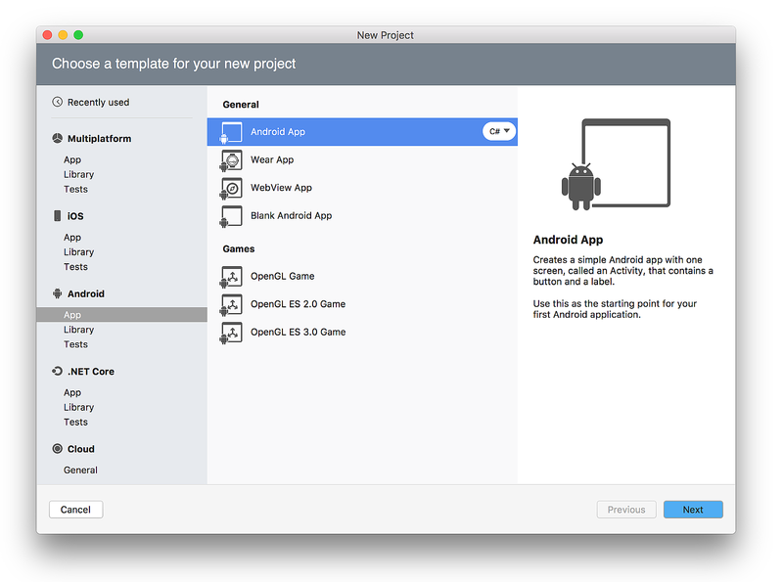Viewport: 783px width, 582px height.
Task: Click the Android robot icon in sidebar
Action: tap(57, 292)
